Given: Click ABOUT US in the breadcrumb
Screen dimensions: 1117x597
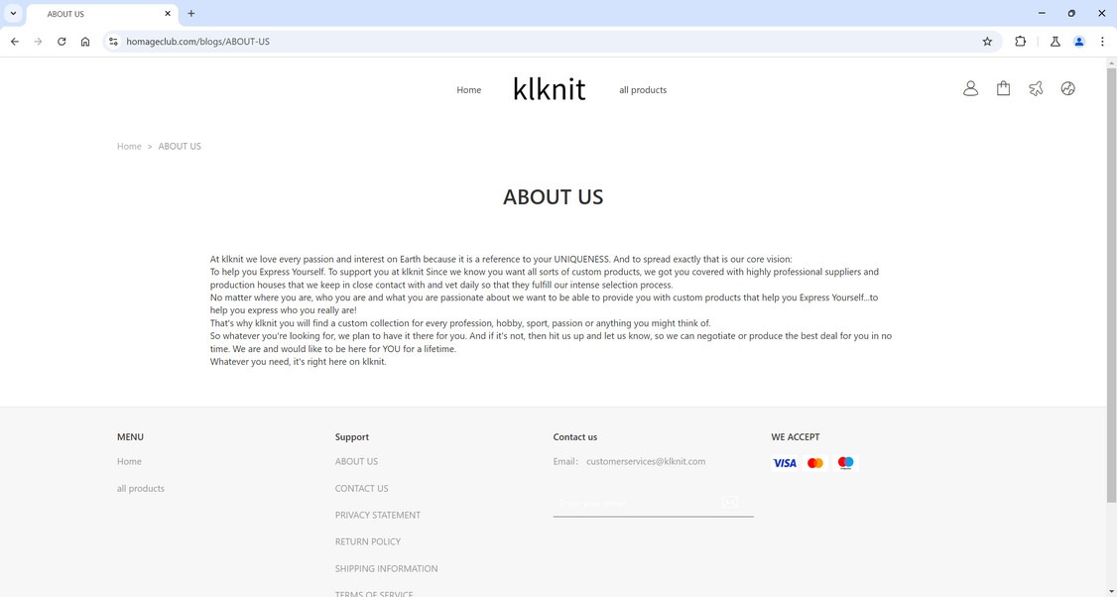Looking at the screenshot, I should [x=180, y=146].
